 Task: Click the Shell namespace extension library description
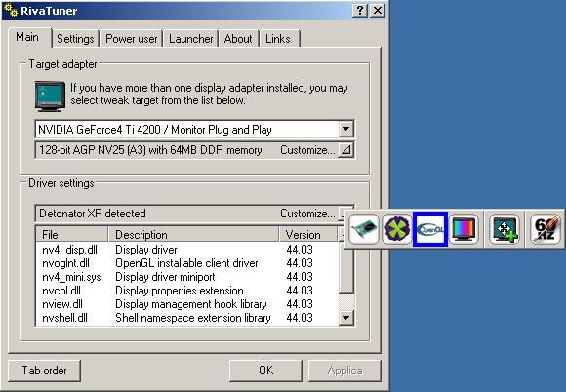click(193, 318)
